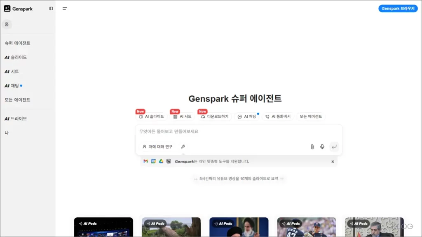
Task: Click the Google Drive icon in the banner
Action: pos(161,161)
